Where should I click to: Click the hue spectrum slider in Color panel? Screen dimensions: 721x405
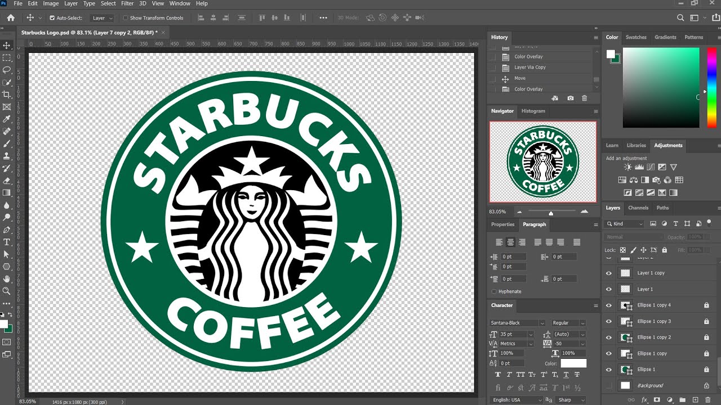(711, 87)
